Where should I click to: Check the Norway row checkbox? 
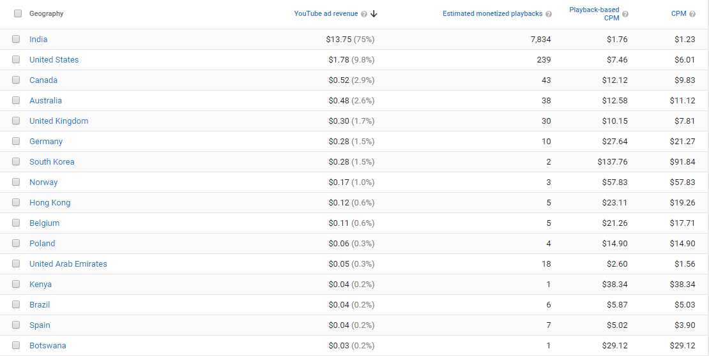click(16, 182)
